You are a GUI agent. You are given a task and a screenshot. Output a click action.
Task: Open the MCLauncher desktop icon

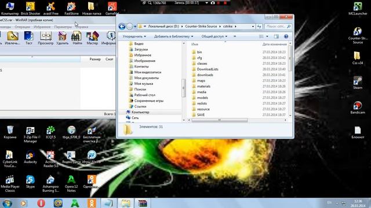click(x=358, y=9)
